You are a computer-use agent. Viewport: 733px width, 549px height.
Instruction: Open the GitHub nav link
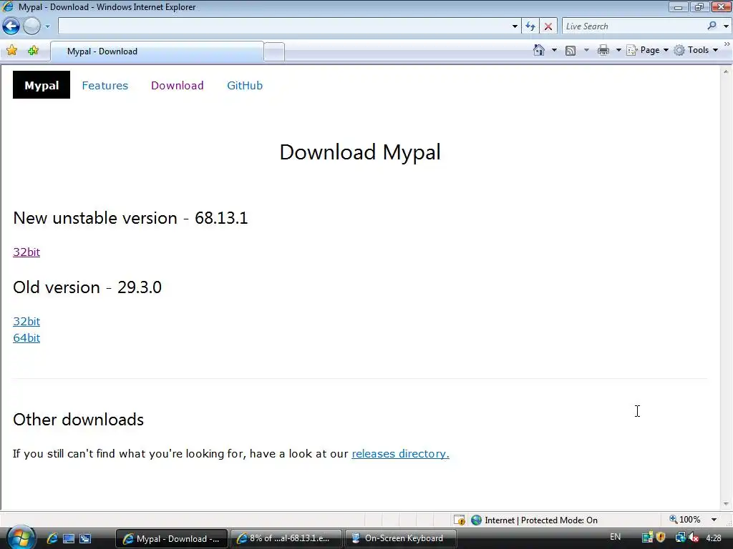click(x=245, y=86)
